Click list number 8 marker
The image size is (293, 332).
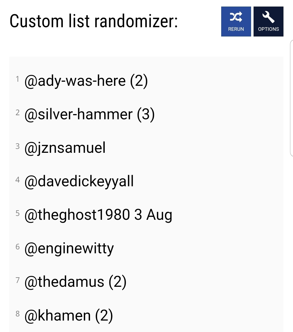pos(18,314)
